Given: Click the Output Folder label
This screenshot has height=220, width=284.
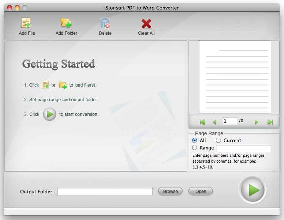Looking at the screenshot, I should click(x=37, y=191).
